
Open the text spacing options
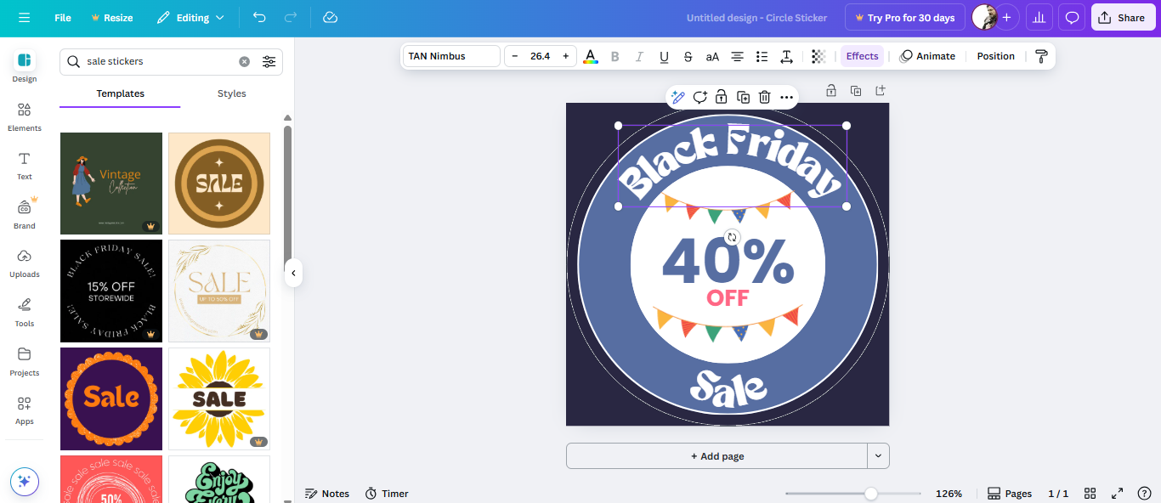(787, 56)
